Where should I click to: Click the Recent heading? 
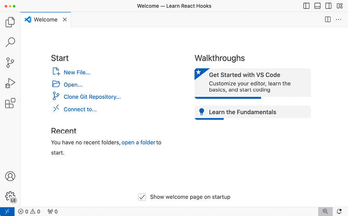coord(64,131)
